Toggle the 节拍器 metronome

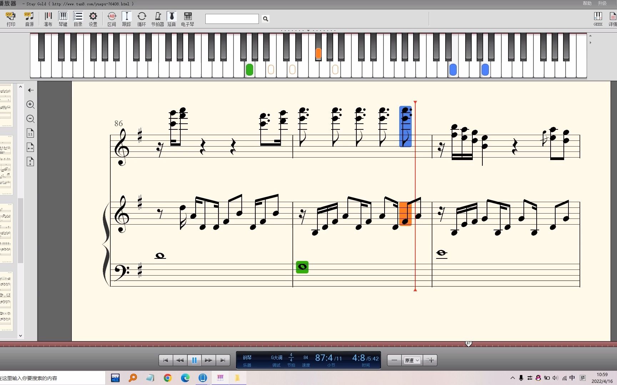coord(157,19)
